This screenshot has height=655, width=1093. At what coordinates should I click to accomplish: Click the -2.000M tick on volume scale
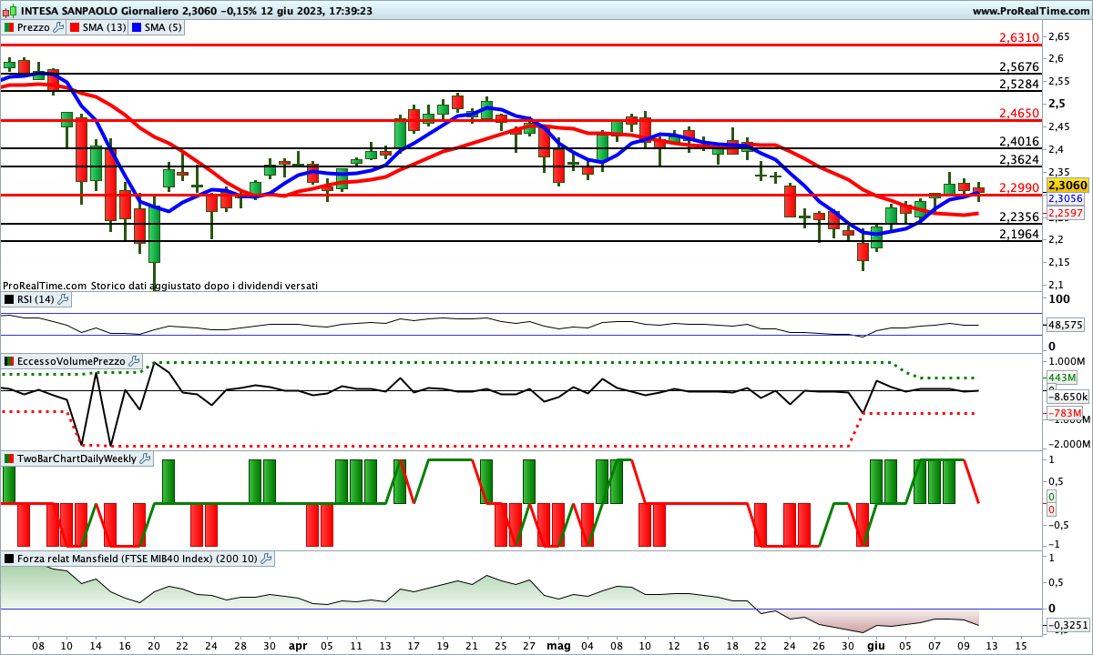pyautogui.click(x=1067, y=444)
